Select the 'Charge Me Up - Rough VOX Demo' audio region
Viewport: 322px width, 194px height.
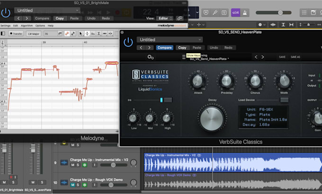(x=233, y=182)
